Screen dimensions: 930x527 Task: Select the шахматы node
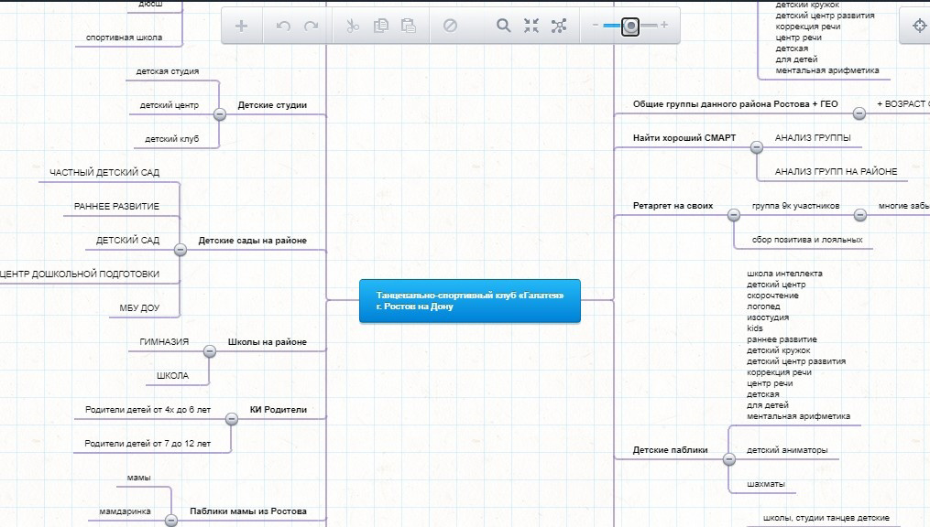(766, 484)
